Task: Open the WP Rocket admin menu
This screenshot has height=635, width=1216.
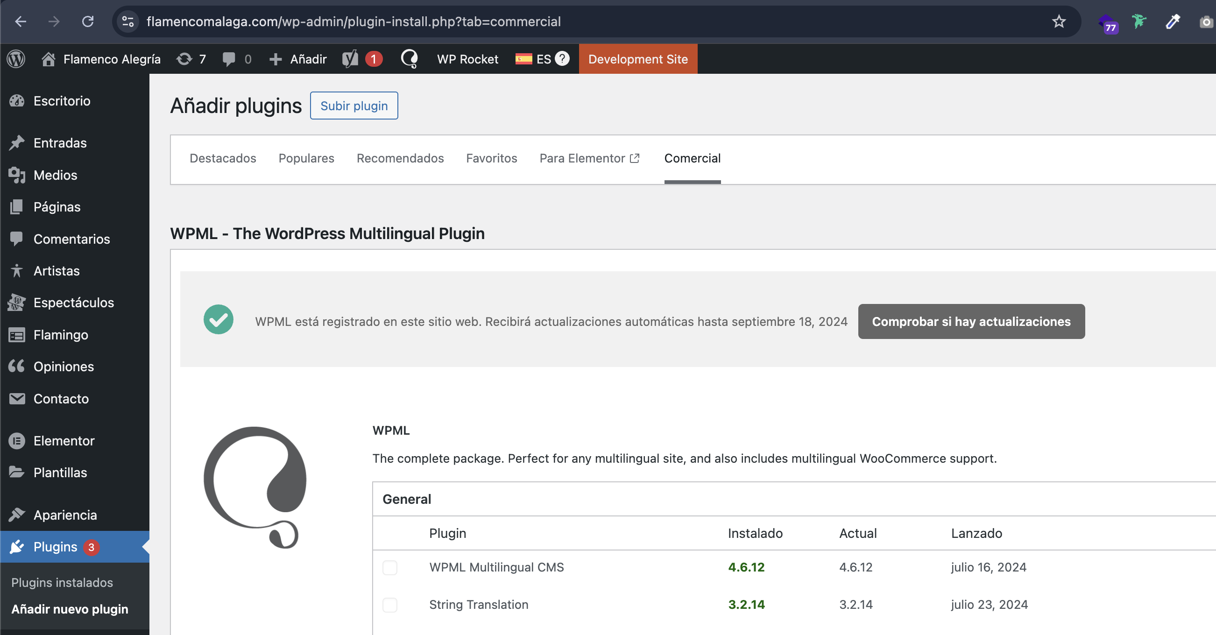Action: [467, 59]
